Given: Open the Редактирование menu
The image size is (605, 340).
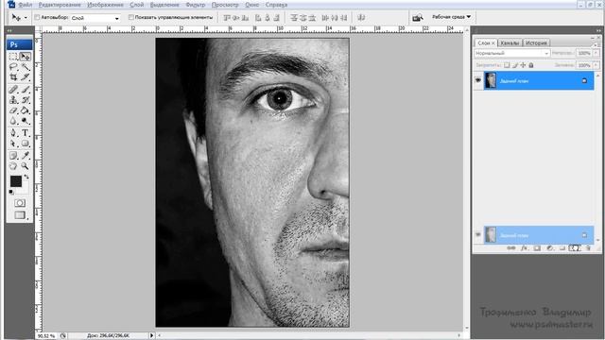Looking at the screenshot, I should [60, 5].
